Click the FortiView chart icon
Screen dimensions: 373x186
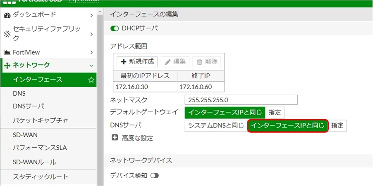7,52
